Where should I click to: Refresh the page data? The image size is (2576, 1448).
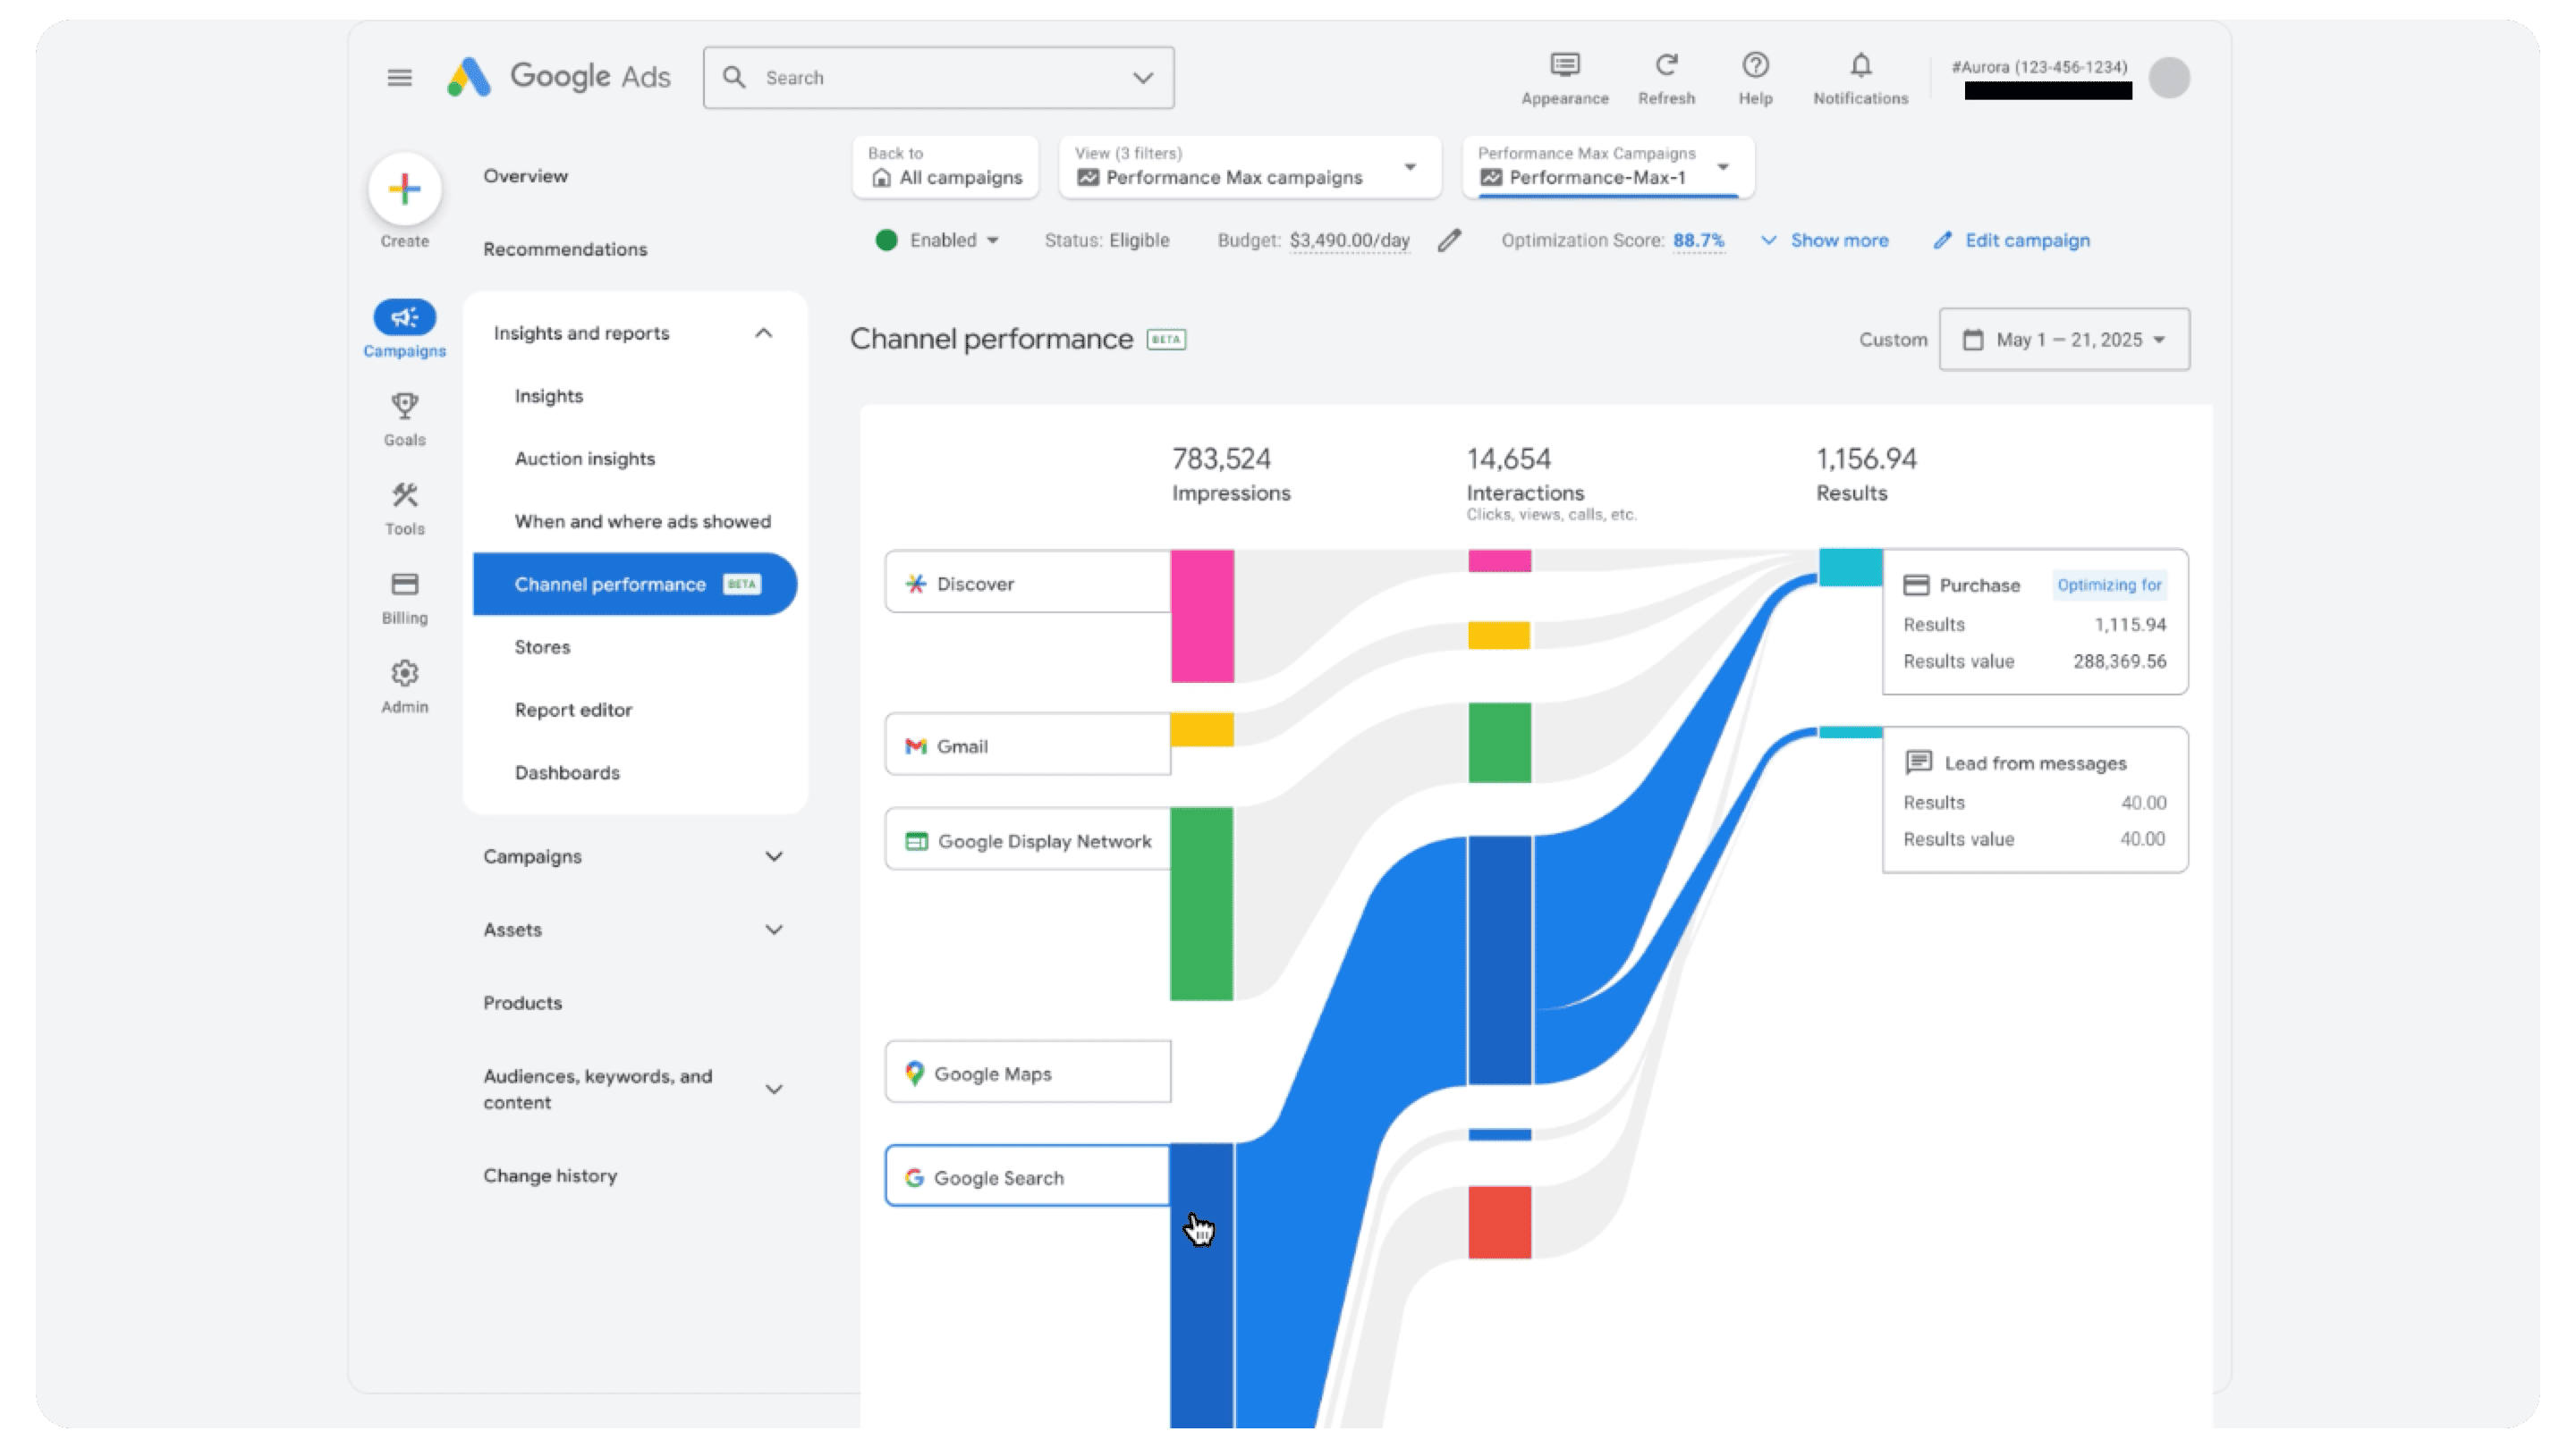click(x=1666, y=78)
